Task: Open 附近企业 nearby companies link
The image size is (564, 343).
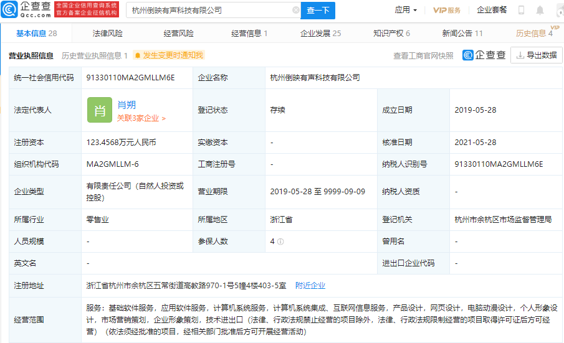Action: 310,286
